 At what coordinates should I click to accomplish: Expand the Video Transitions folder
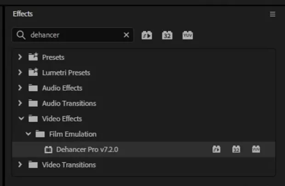[20, 165]
